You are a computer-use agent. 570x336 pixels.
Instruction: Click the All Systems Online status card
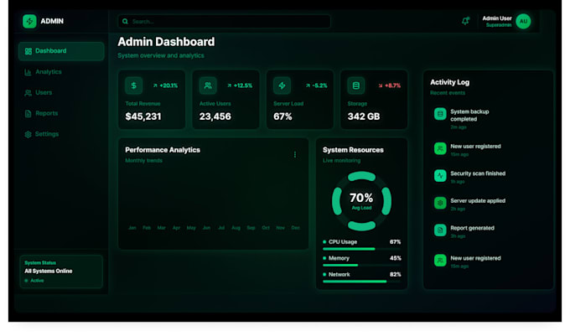coord(61,271)
